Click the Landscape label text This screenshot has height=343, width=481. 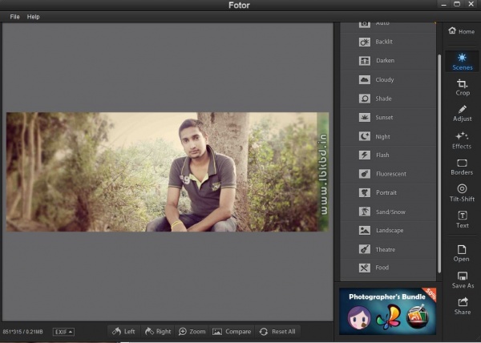point(390,231)
